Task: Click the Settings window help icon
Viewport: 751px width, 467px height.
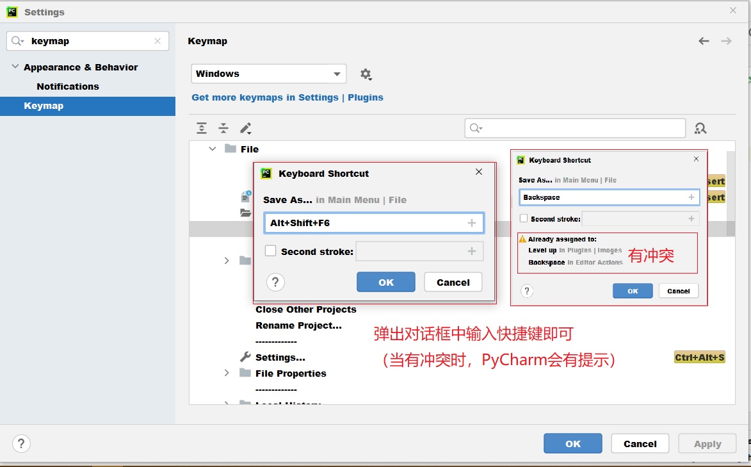Action: tap(21, 443)
